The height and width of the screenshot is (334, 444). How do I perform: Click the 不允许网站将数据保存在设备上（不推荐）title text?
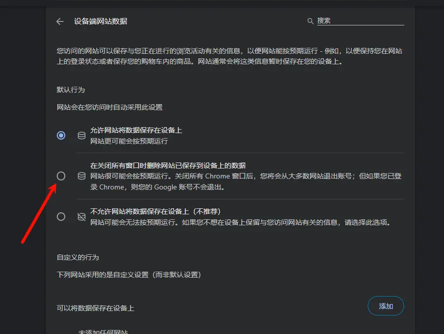[155, 211]
